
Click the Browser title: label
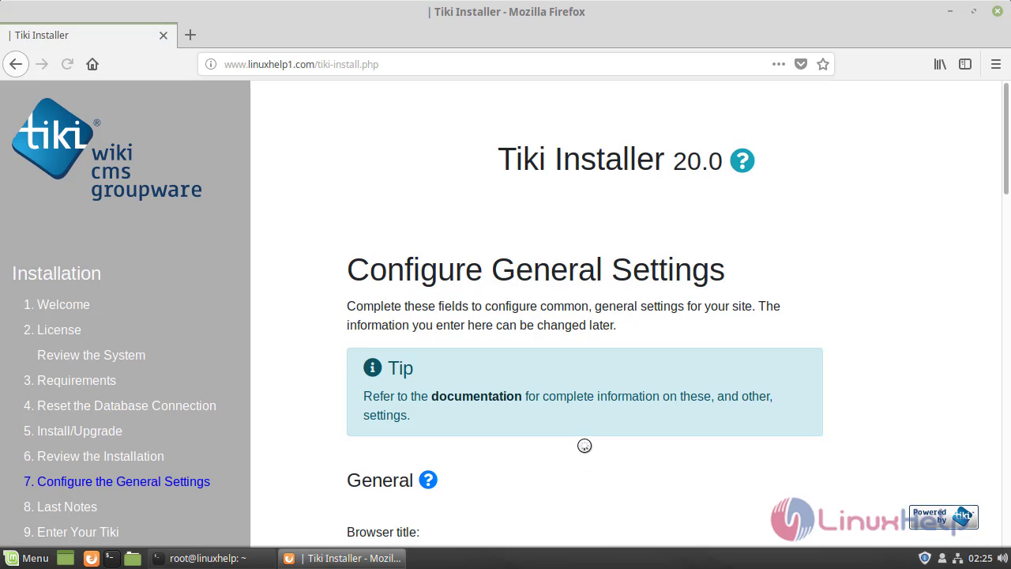383,532
